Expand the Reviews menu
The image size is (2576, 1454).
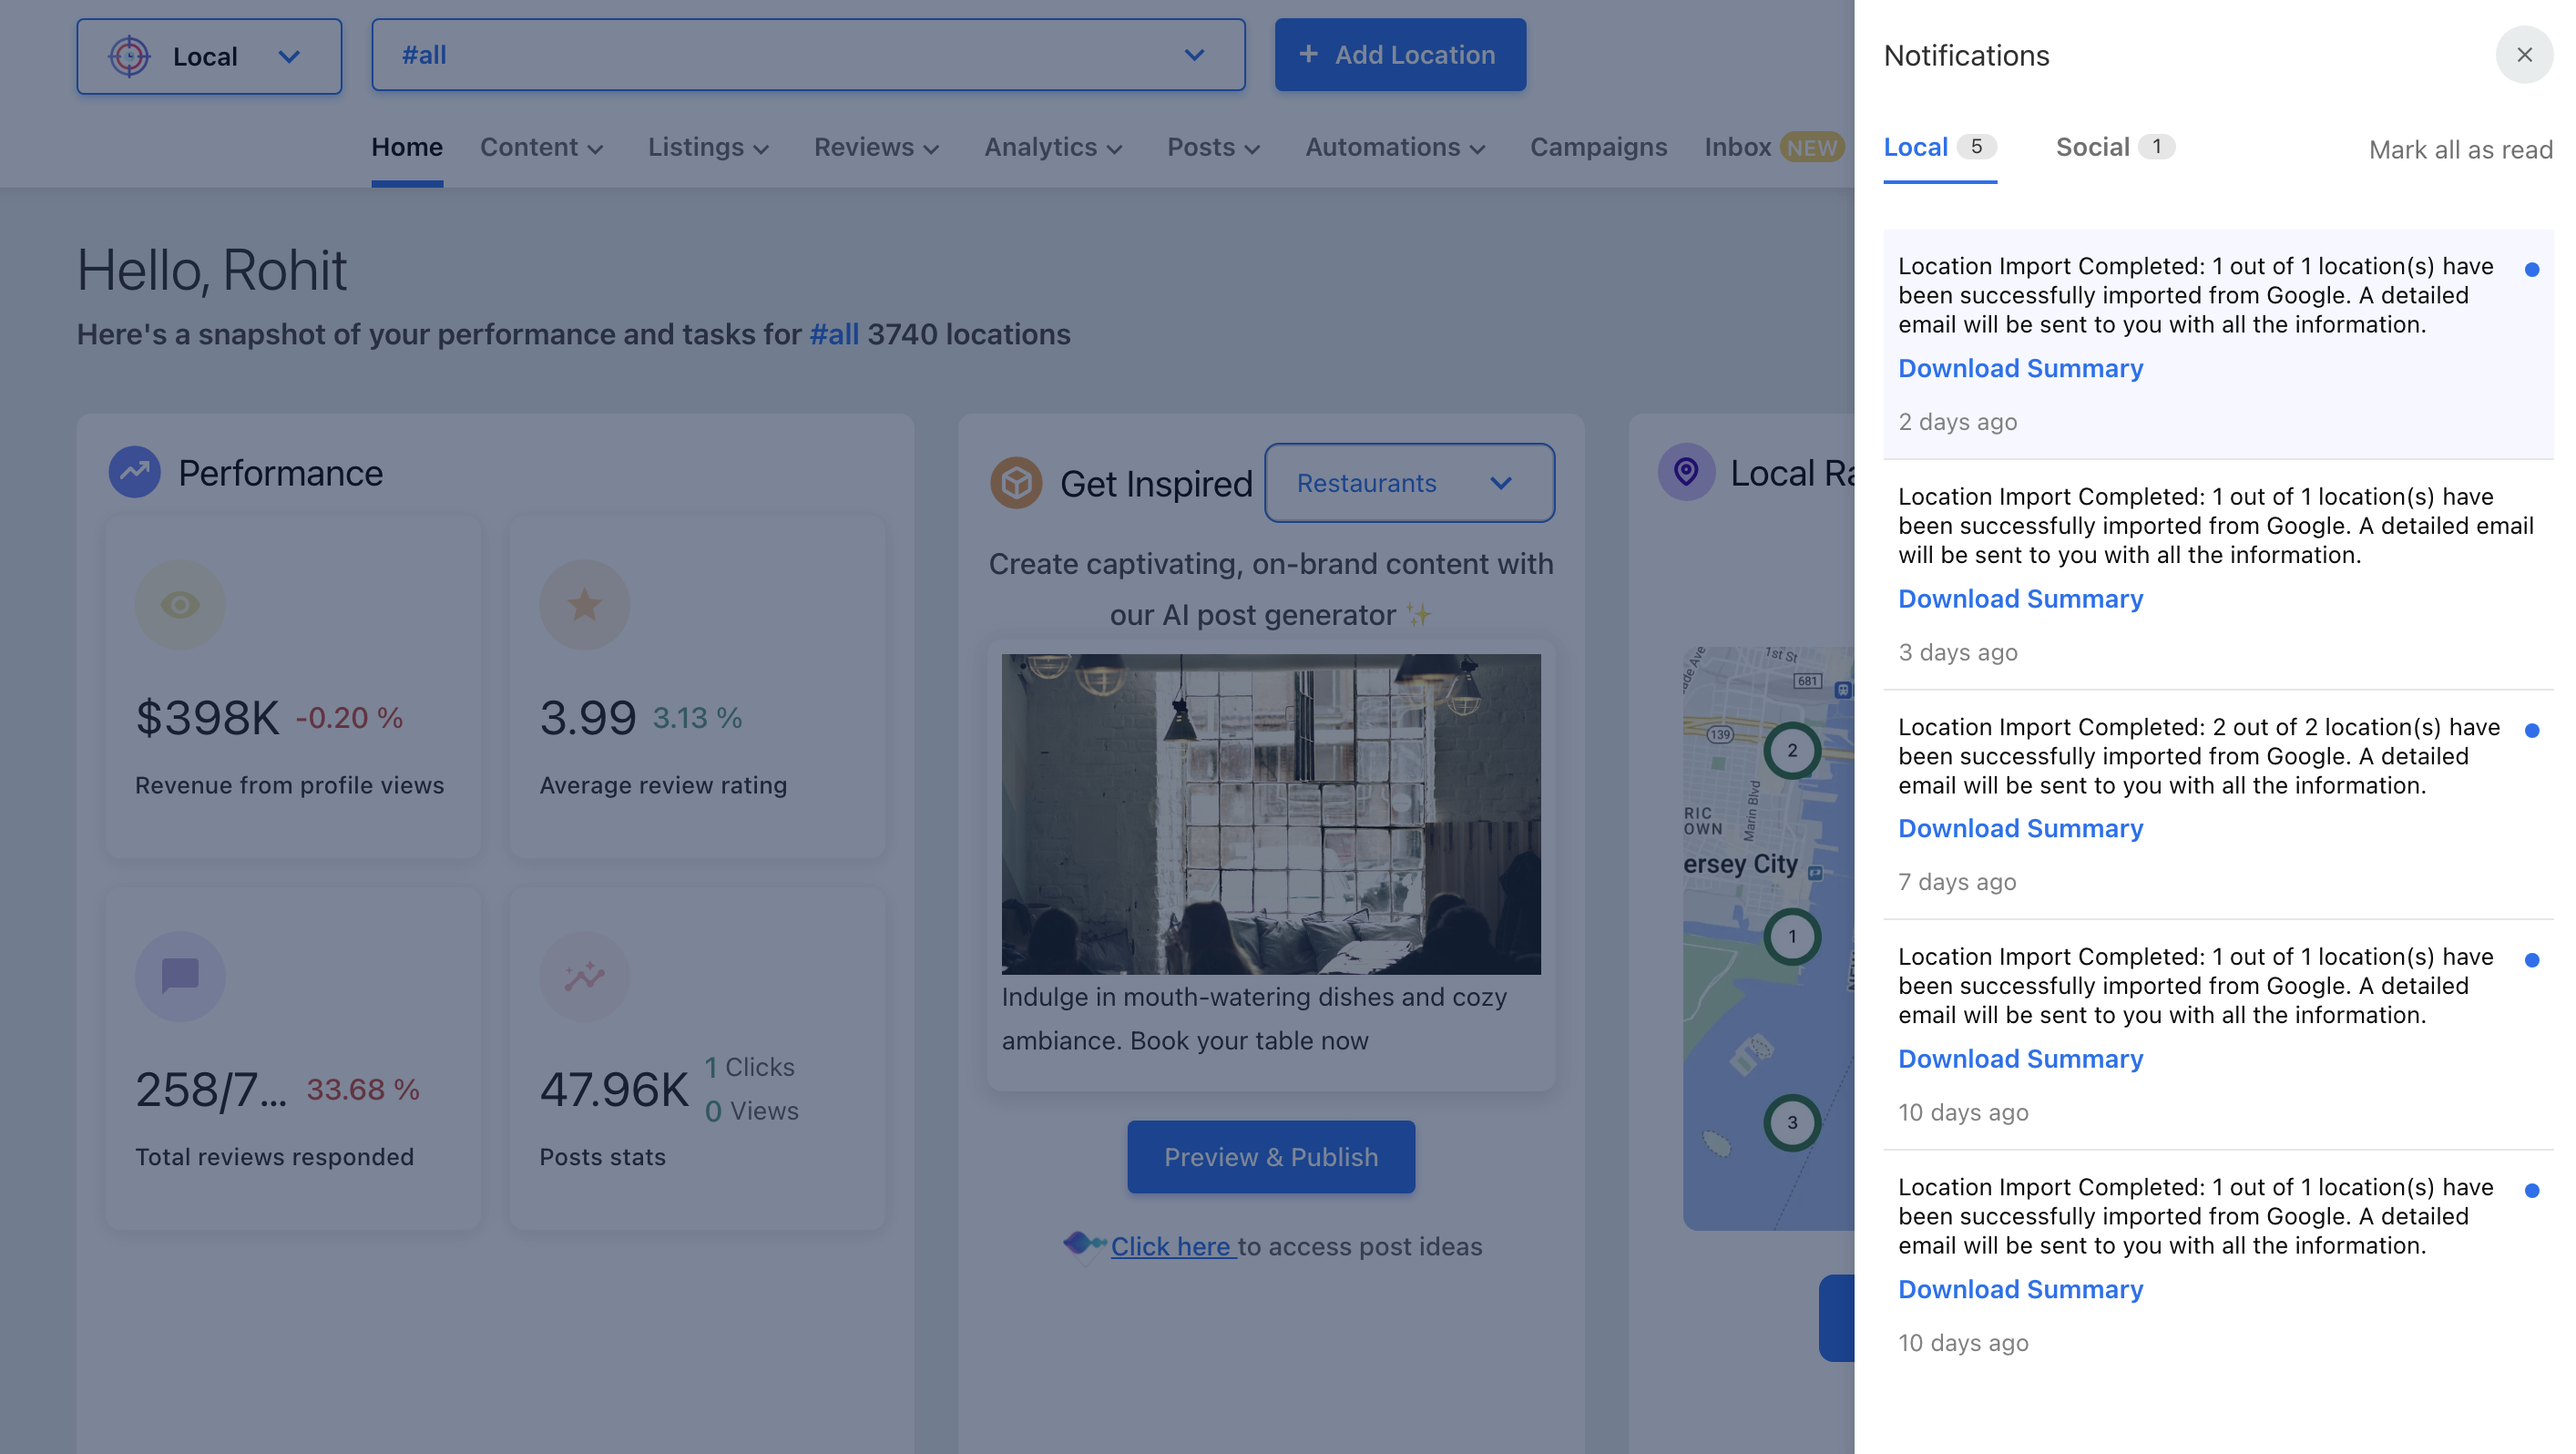click(877, 147)
